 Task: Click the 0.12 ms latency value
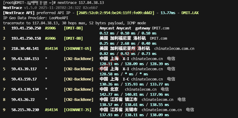point(107,33)
